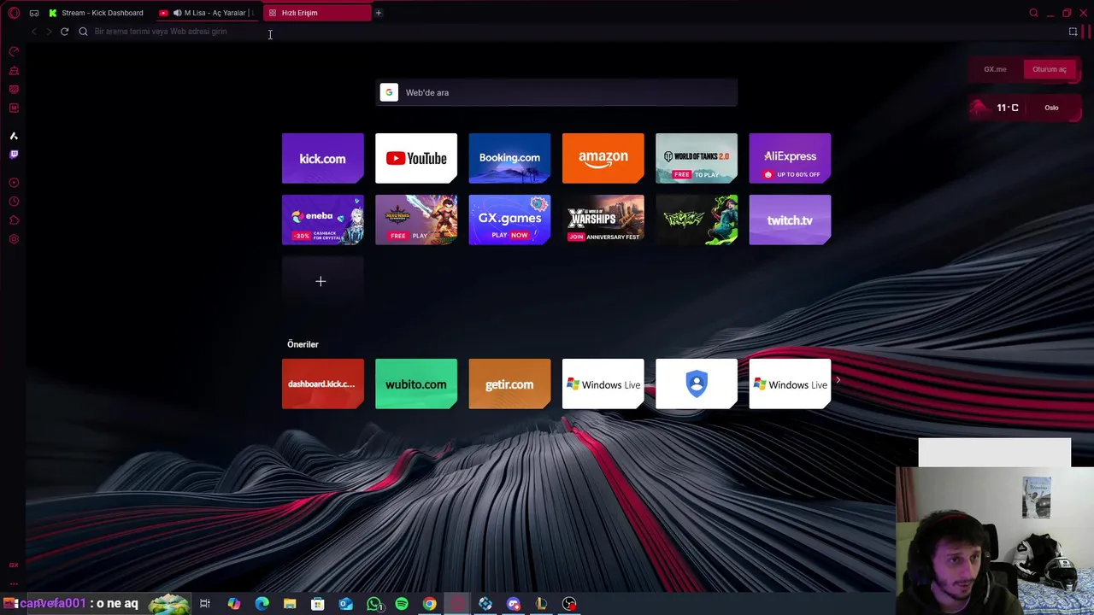
Task: Click the search tabs magnifier icon
Action: click(x=1033, y=13)
